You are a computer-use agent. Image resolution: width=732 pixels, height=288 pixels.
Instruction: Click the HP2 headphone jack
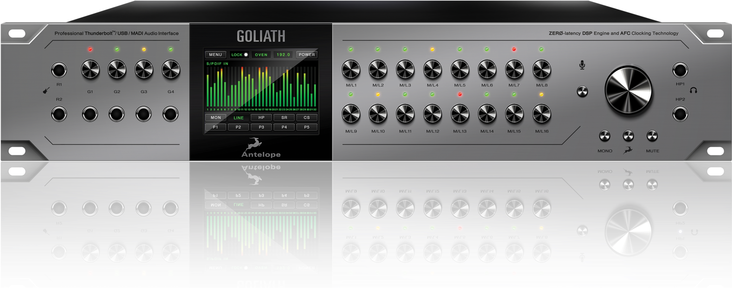point(680,114)
